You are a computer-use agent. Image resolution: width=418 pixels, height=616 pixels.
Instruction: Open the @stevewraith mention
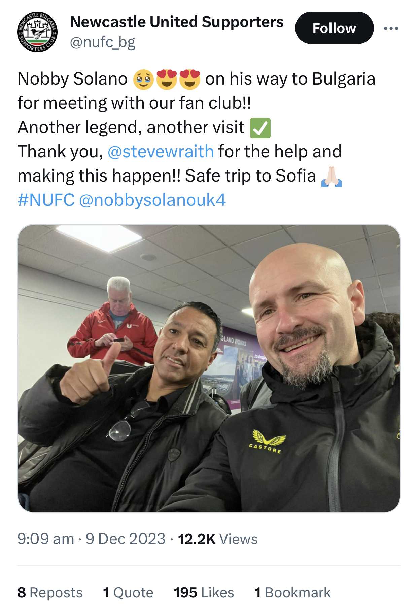[161, 151]
